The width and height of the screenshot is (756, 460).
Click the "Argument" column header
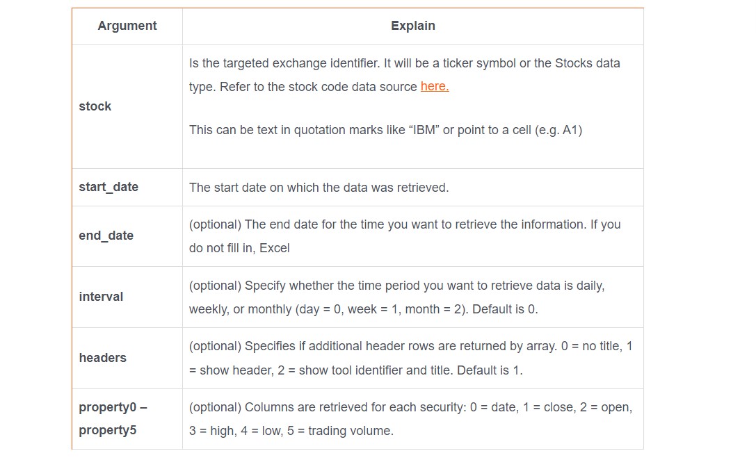pos(127,26)
